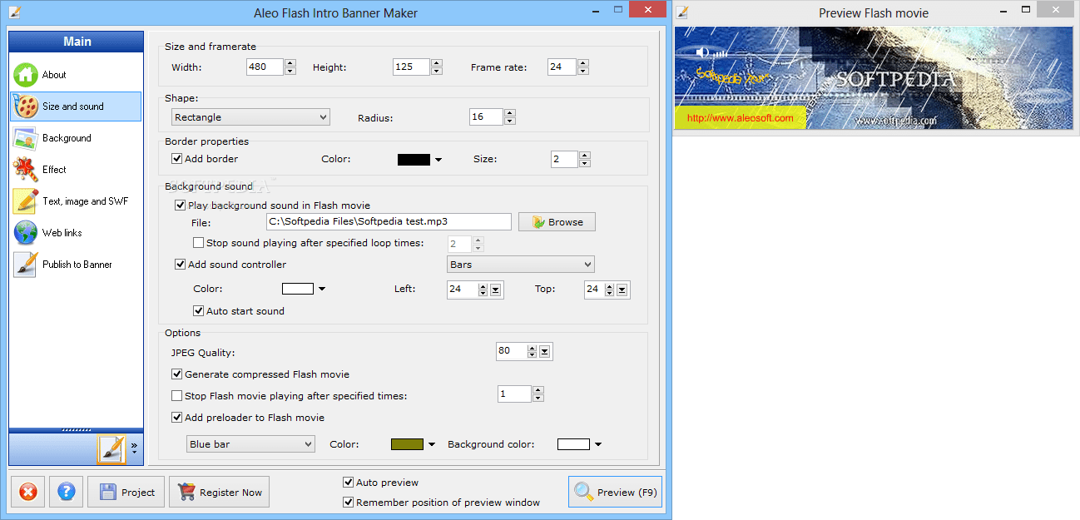Enable Stop sound playing after specified loop times
This screenshot has width=1080, height=520.
click(x=198, y=242)
